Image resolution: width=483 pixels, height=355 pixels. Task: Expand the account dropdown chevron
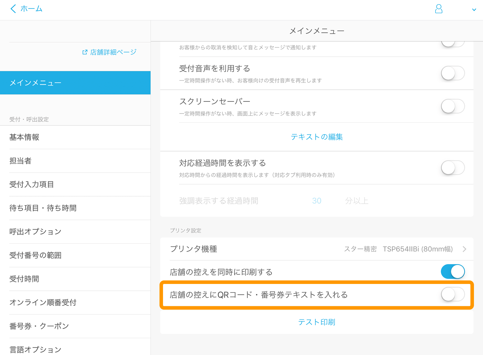pyautogui.click(x=474, y=10)
